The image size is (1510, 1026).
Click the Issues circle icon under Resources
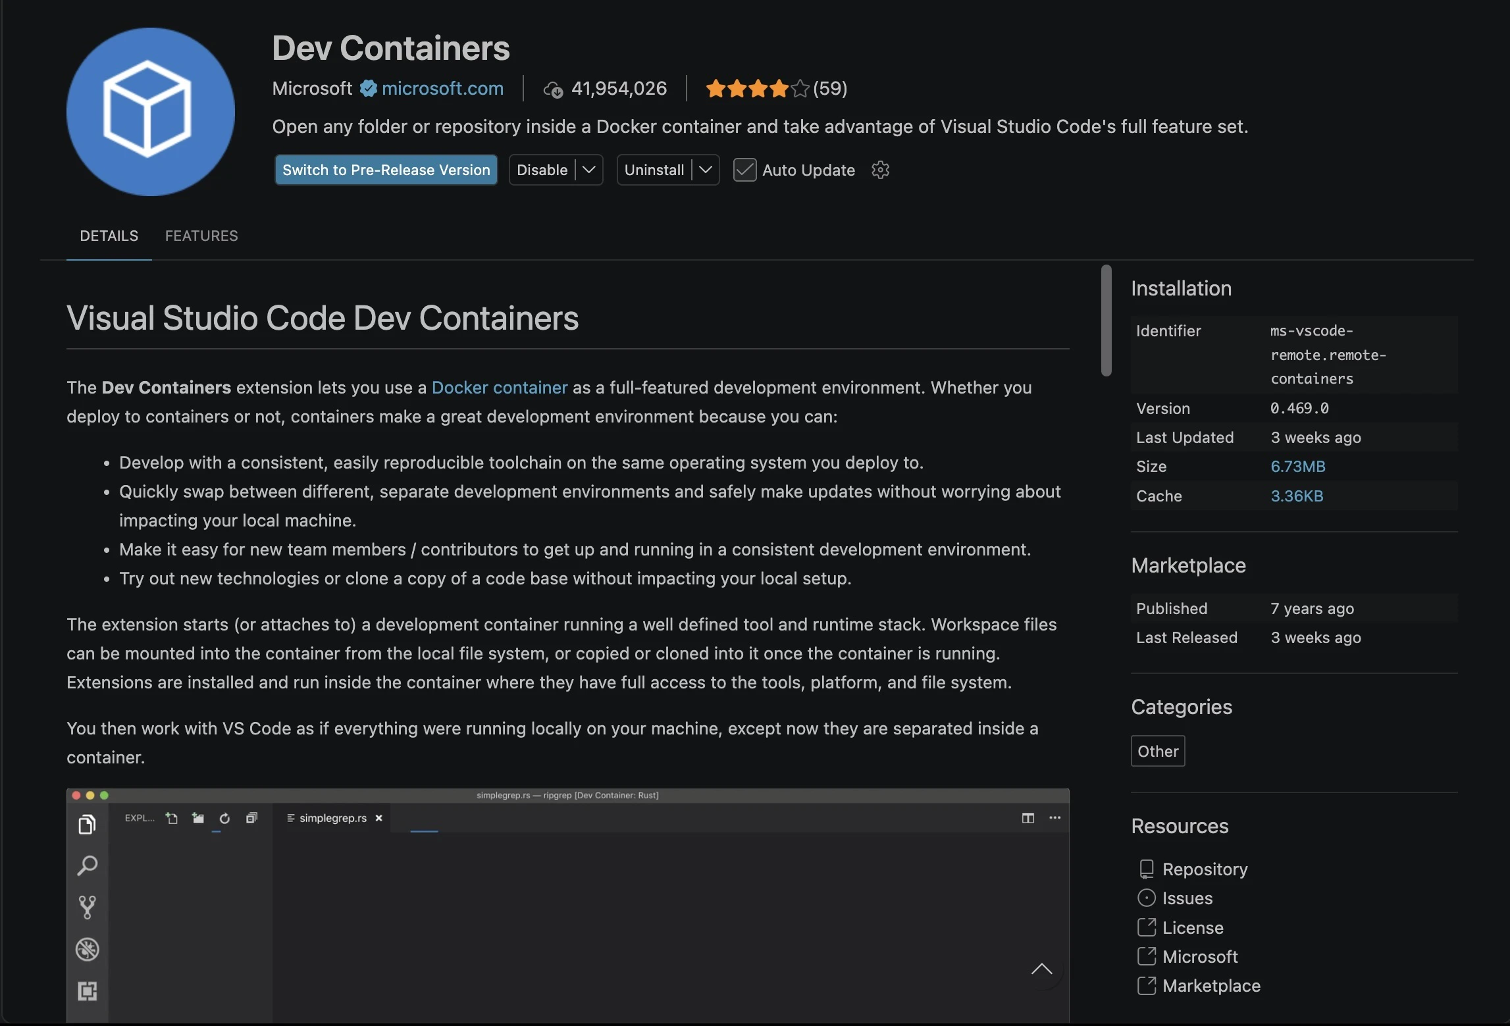pos(1146,898)
